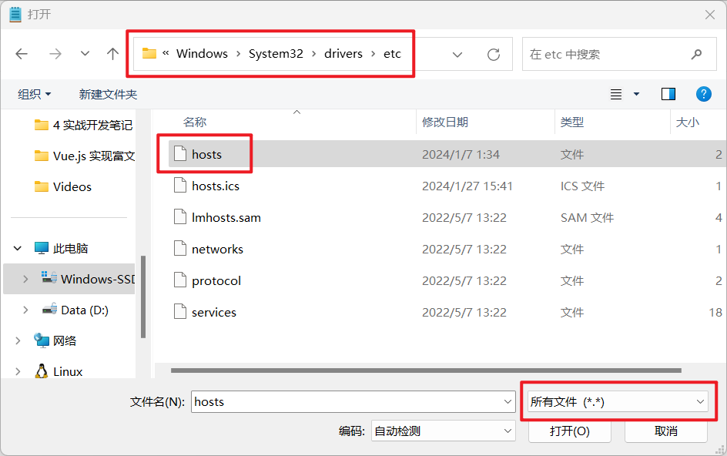Click the Back navigation arrow
The height and width of the screenshot is (456, 727).
(x=22, y=54)
